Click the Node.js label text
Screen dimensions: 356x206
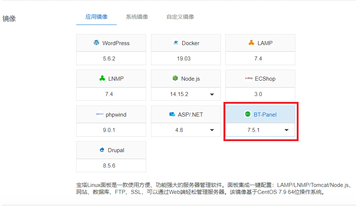(x=190, y=79)
